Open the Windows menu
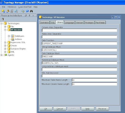The image size is (125, 113). click(x=12, y=7)
